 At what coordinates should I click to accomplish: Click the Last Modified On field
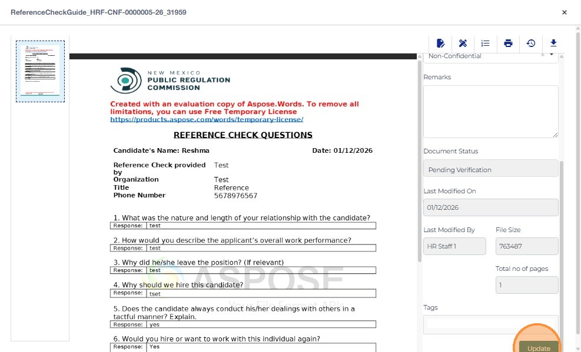[x=490, y=207]
